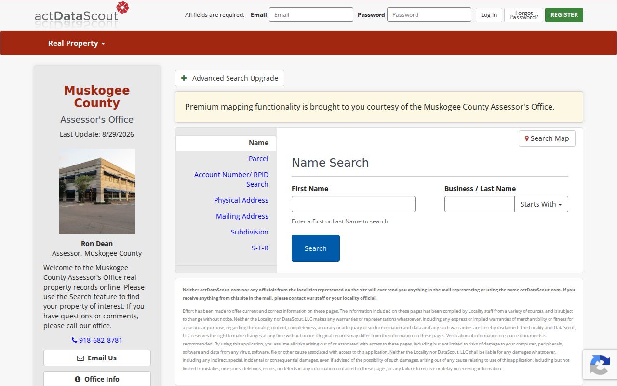Click the 'Assessor's Office' subtitle

click(x=97, y=119)
